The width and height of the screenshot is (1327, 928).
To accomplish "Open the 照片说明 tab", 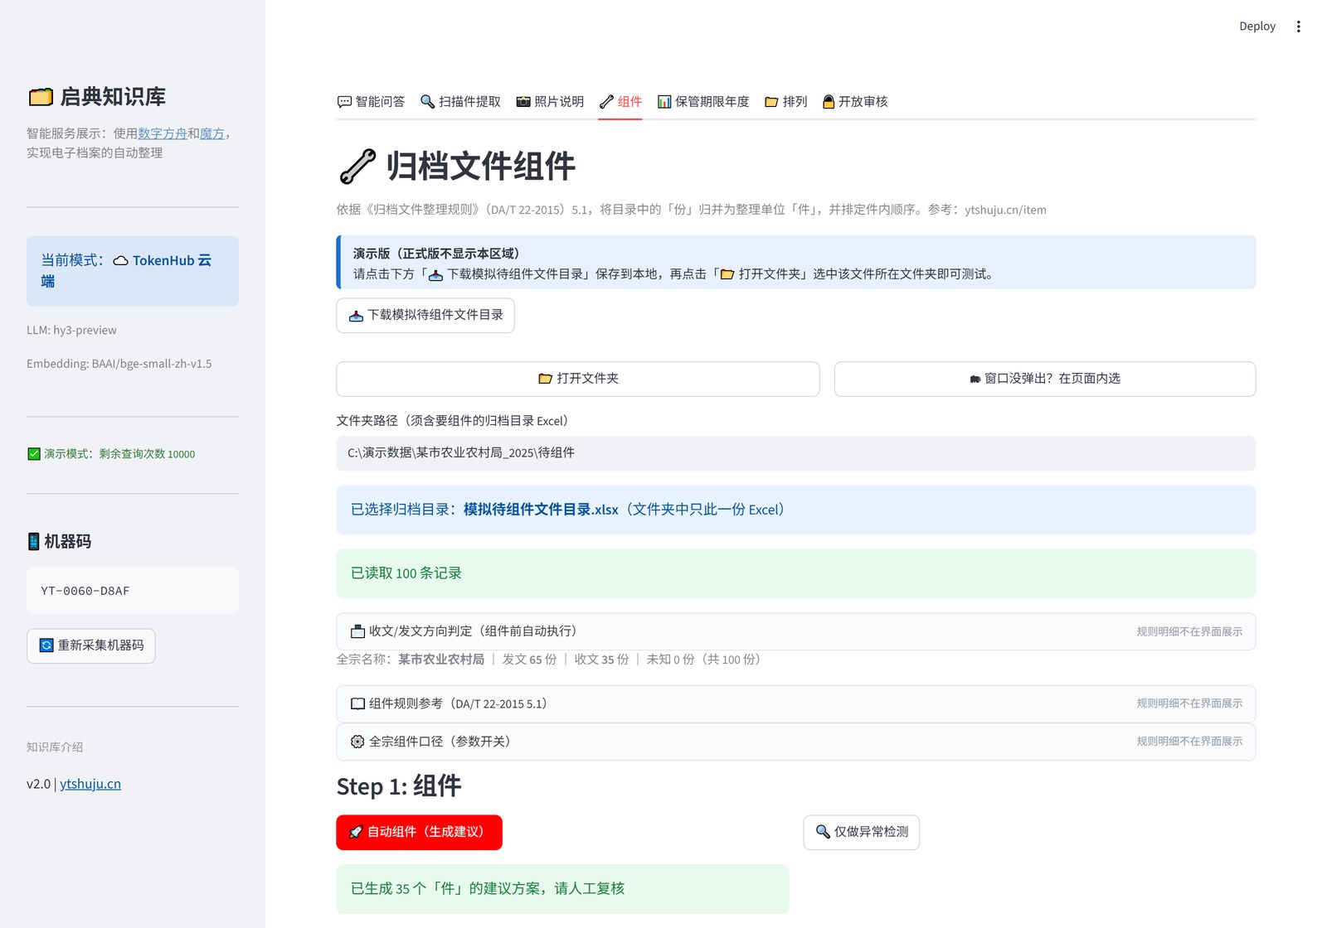I will [550, 102].
